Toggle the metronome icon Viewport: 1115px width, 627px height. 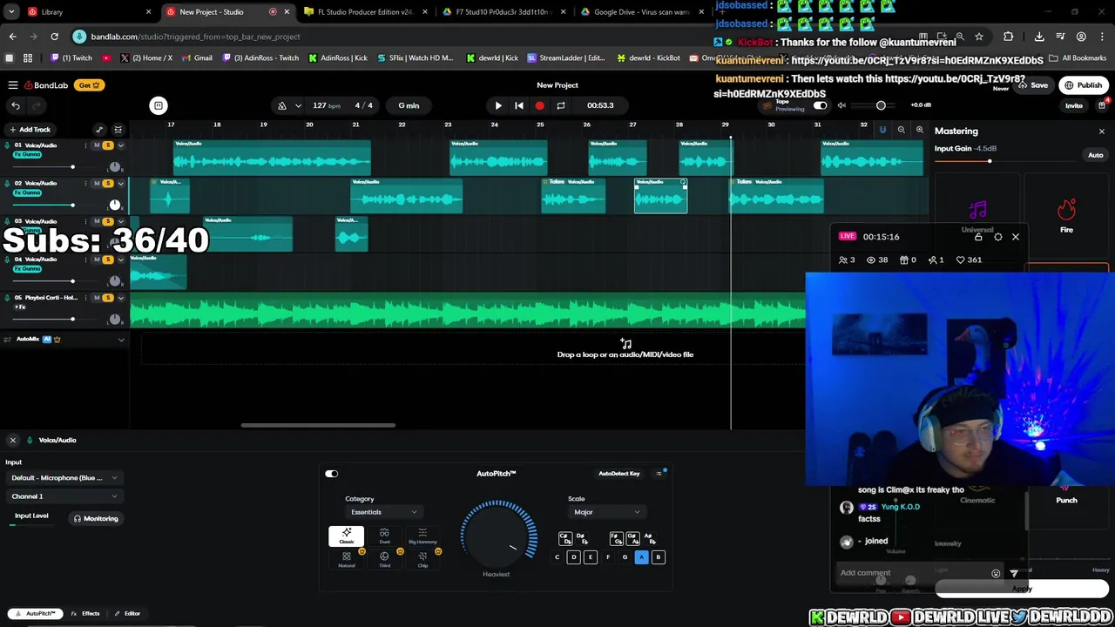[x=282, y=105]
